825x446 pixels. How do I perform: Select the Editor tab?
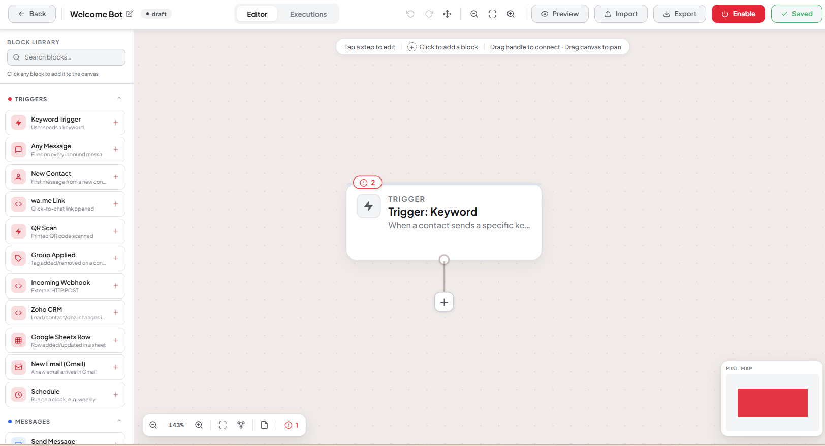(x=257, y=14)
